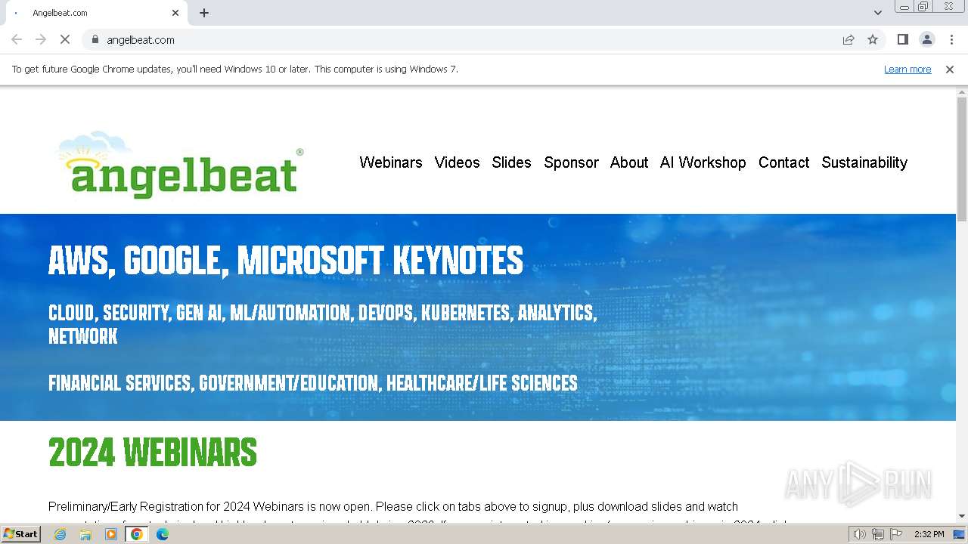
Task: Share this page icon in address bar
Action: pyautogui.click(x=849, y=39)
